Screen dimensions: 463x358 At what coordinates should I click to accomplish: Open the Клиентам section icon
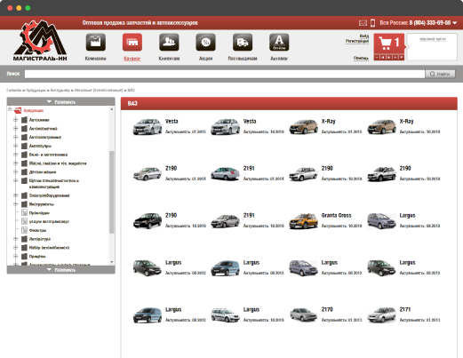(x=169, y=43)
